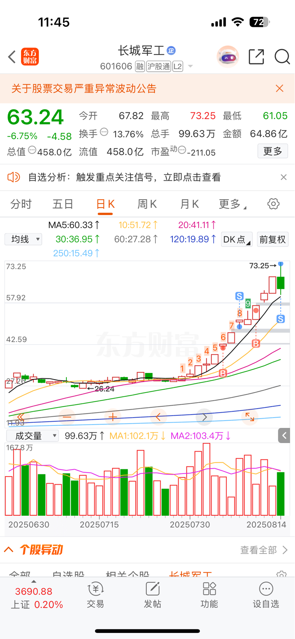
Task: Switch to the 月K tab
Action: pyautogui.click(x=190, y=204)
